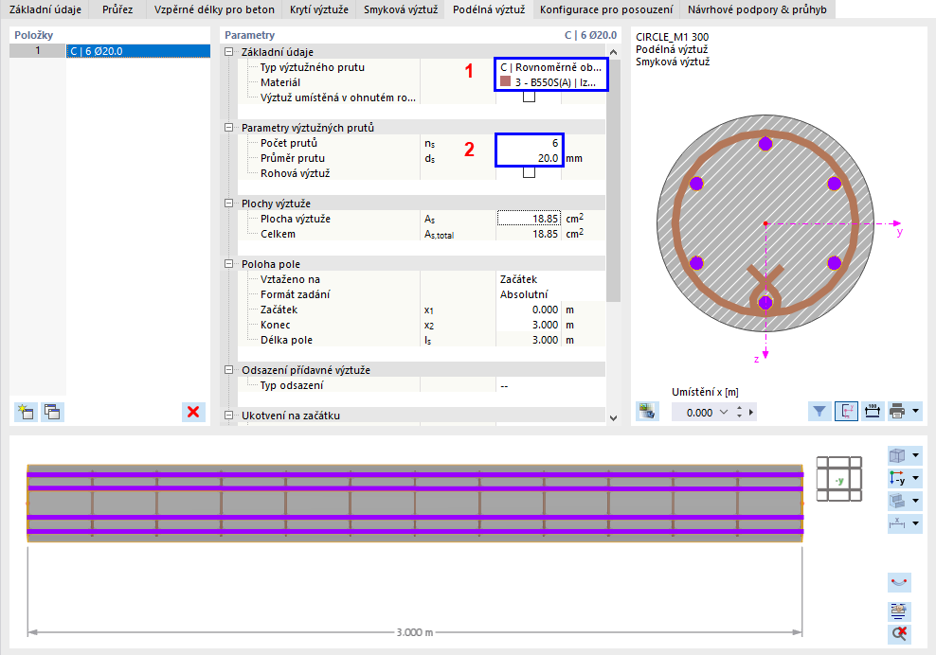This screenshot has height=655, width=936.
Task: Click the Průměr prutu value 20.0
Action: click(529, 158)
